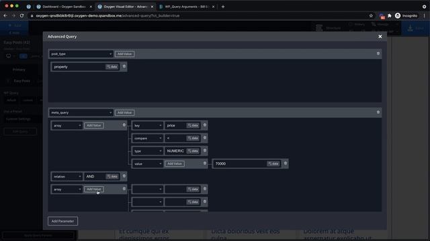The height and width of the screenshot is (241, 430).
Task: Click the data button next to AND
Action: tap(112, 177)
